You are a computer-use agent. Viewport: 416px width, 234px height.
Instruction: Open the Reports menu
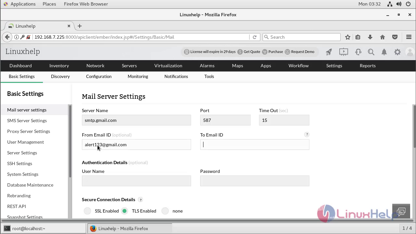pyautogui.click(x=368, y=66)
